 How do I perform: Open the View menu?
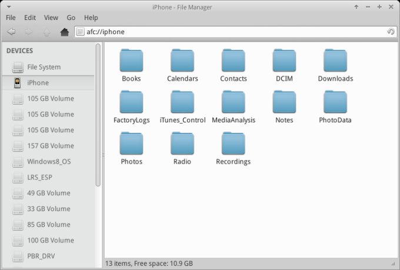coord(51,18)
